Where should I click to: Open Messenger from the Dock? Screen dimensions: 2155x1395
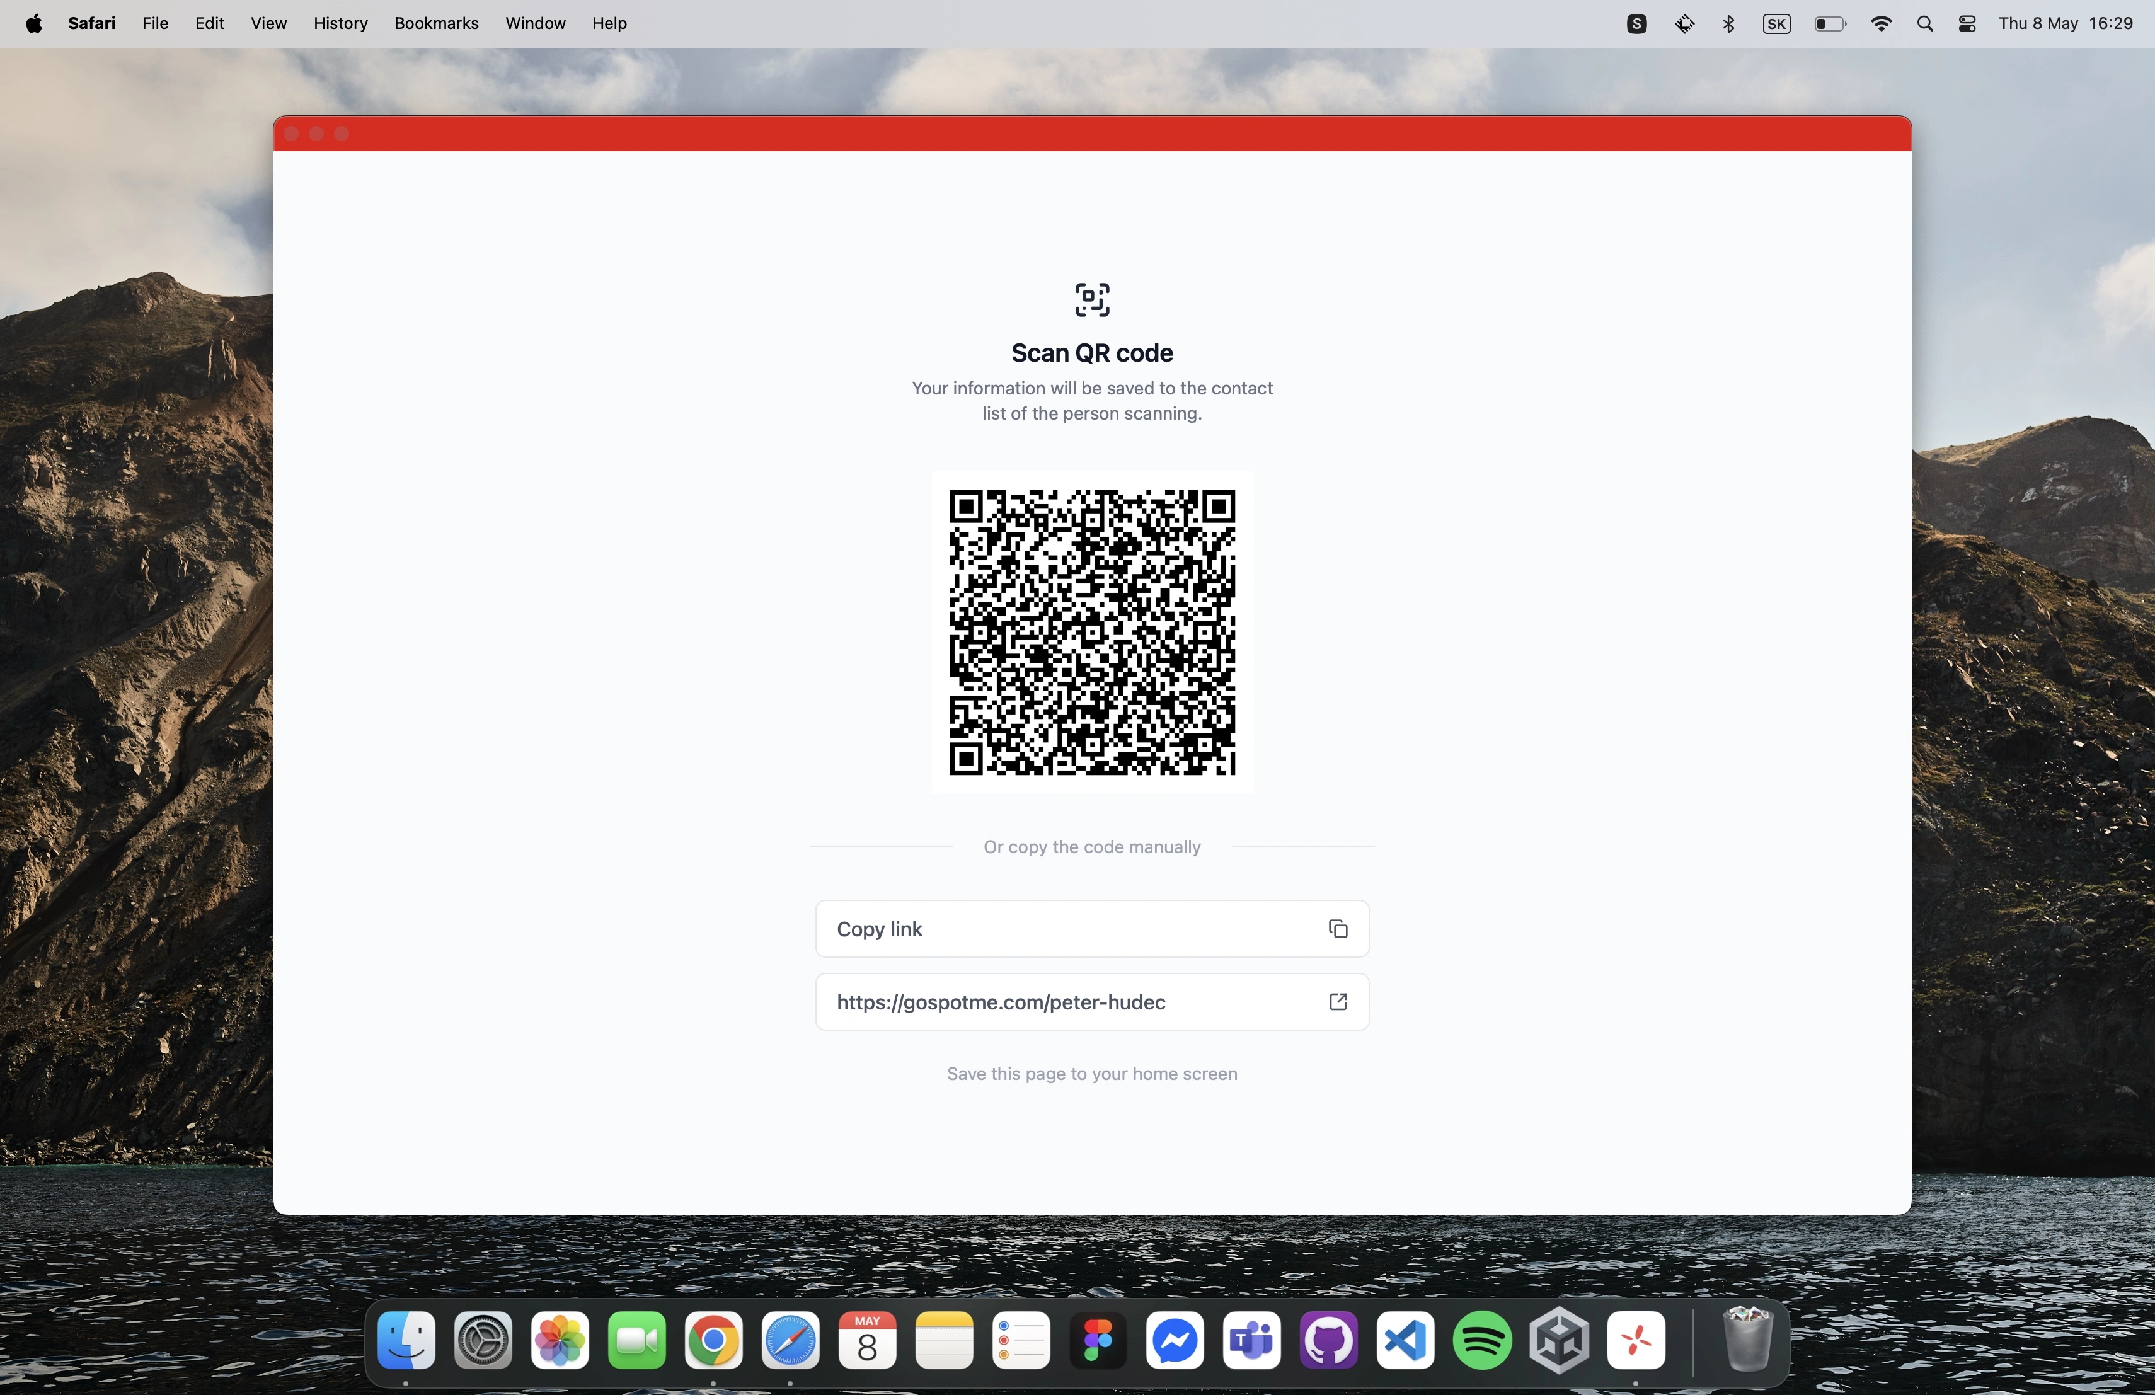point(1175,1340)
